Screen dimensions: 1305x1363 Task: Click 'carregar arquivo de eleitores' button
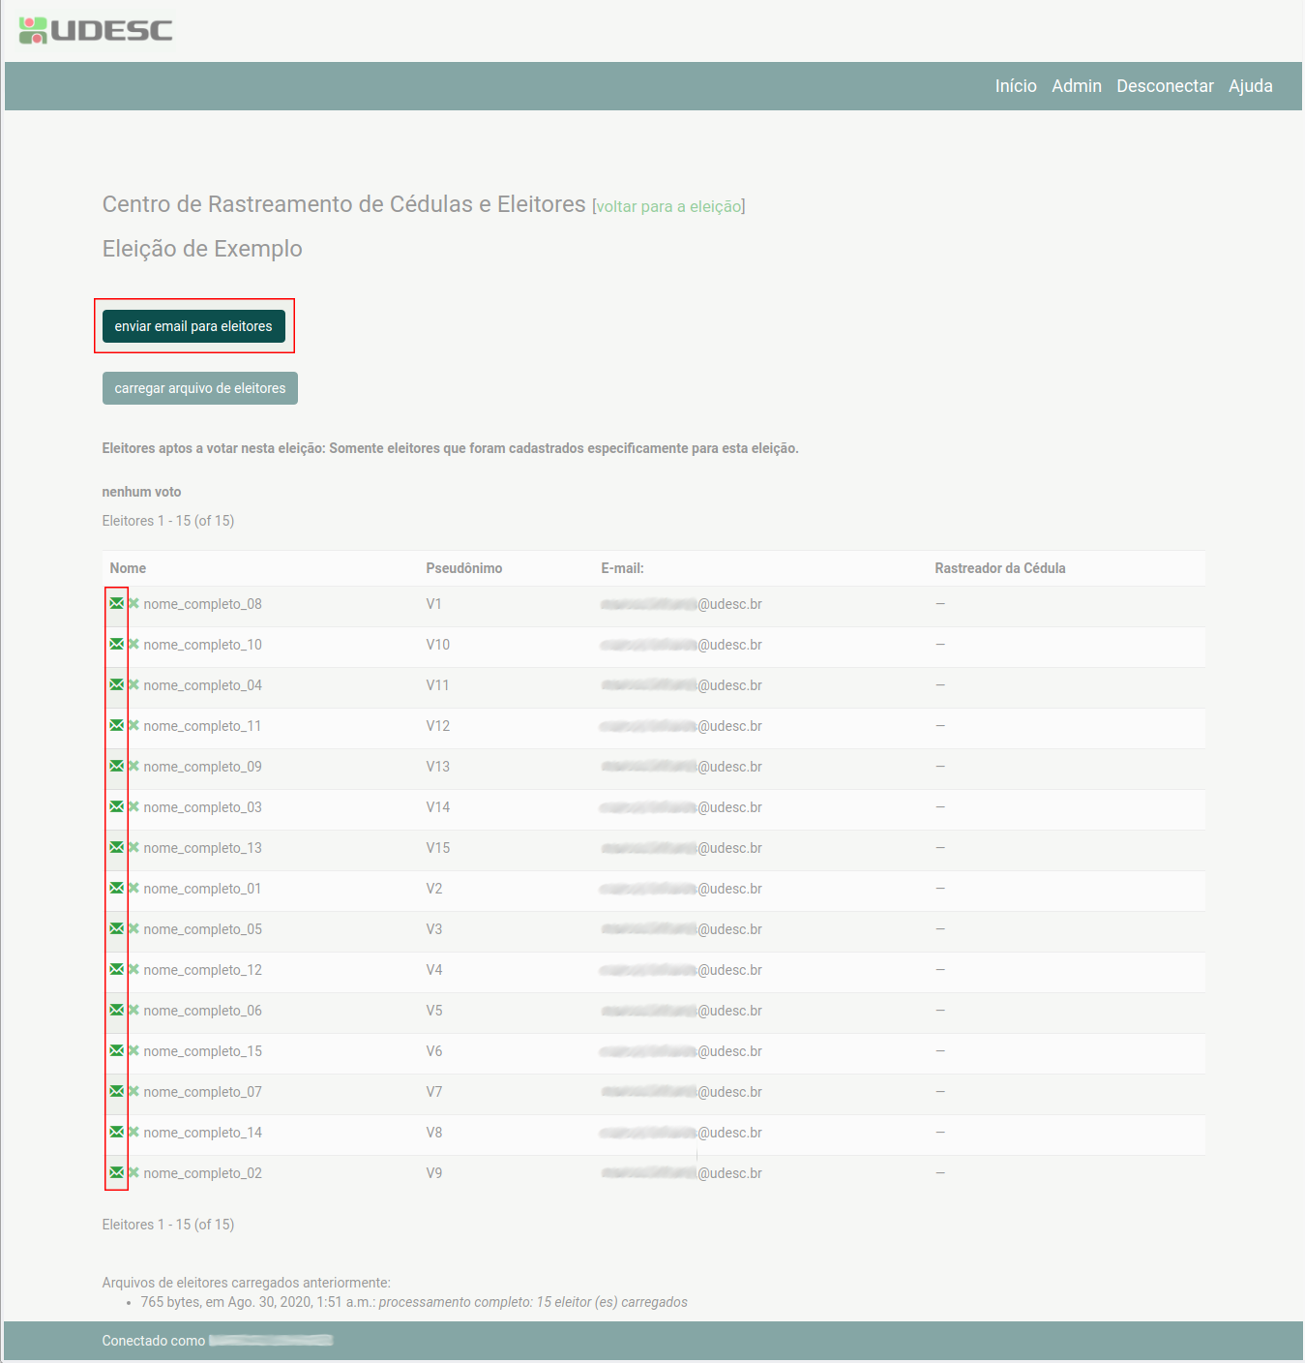[x=200, y=388]
